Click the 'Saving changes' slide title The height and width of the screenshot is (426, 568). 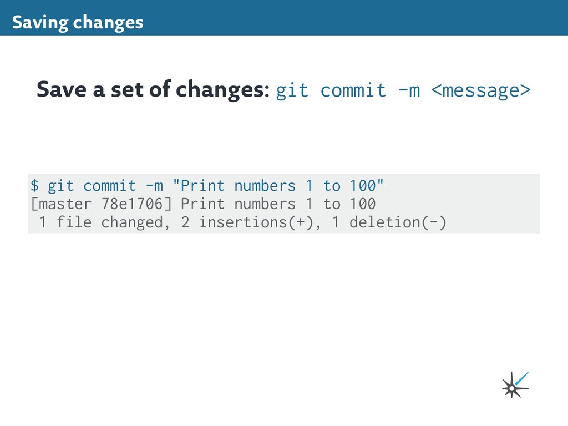78,23
